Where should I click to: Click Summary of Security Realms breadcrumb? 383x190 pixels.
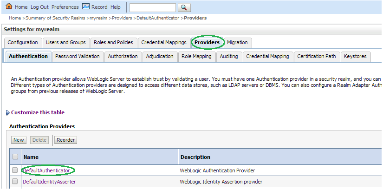point(55,18)
